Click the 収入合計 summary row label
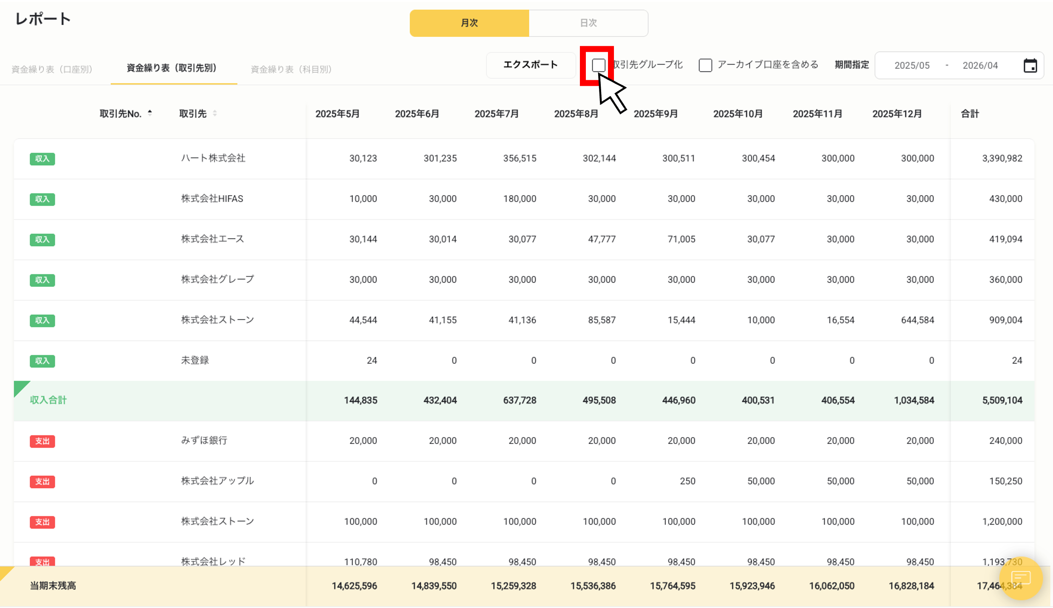The width and height of the screenshot is (1053, 608). (48, 400)
